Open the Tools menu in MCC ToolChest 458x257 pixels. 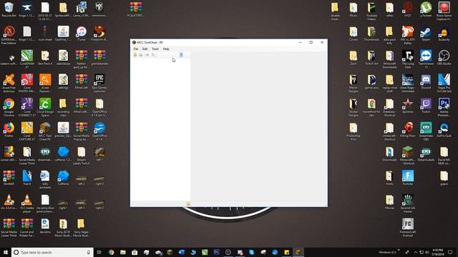(x=155, y=49)
